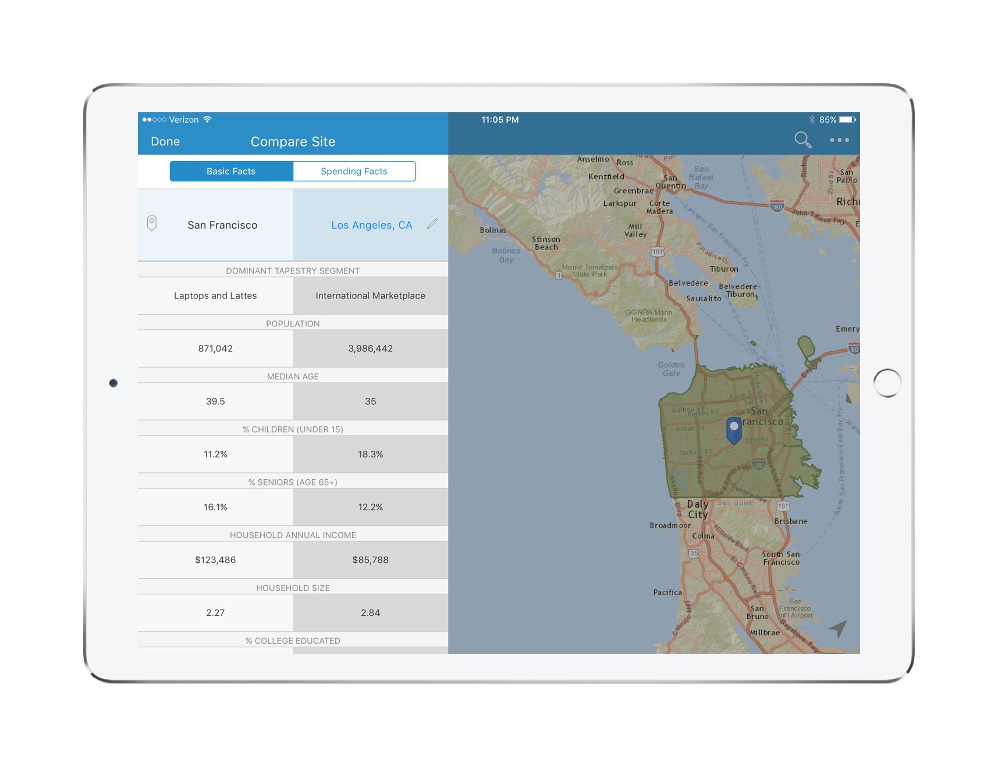Tap the household size value 2.27

click(215, 612)
